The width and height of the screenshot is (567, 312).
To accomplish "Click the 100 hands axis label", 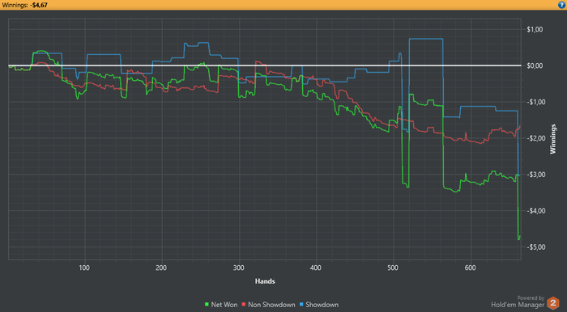I will tap(84, 268).
